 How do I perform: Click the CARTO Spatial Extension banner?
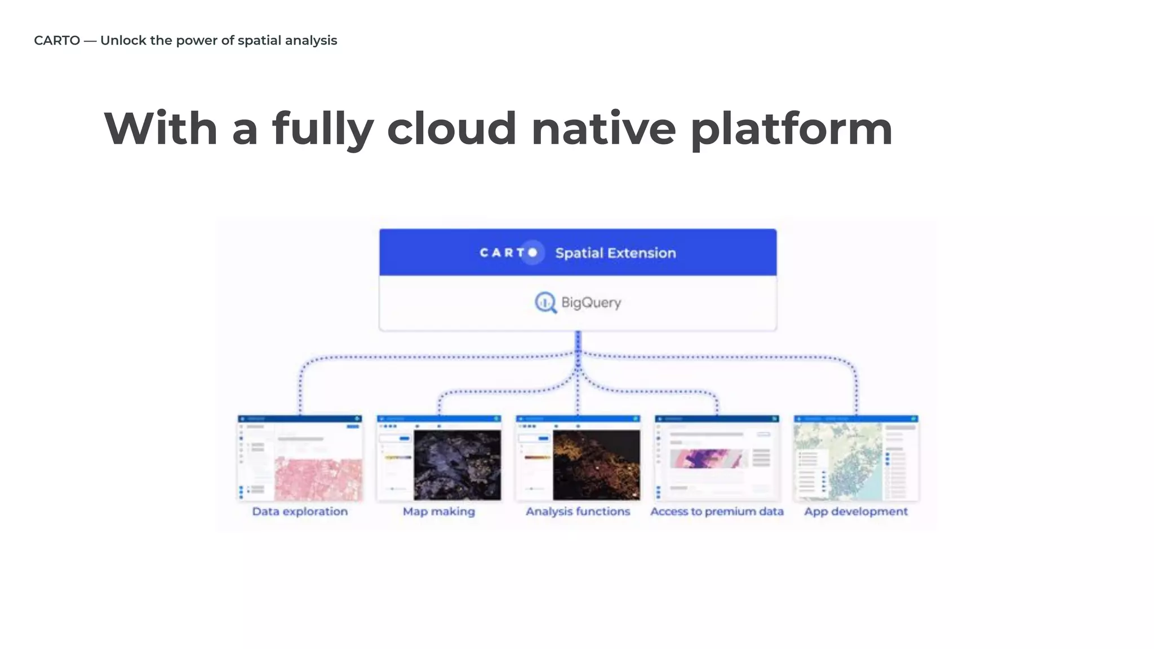[578, 252]
